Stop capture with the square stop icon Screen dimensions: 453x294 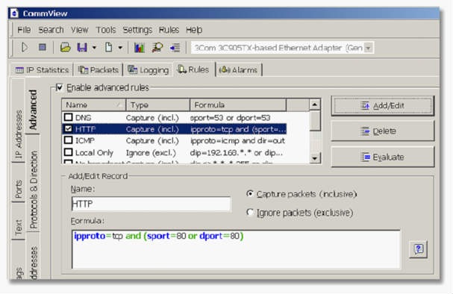(43, 47)
